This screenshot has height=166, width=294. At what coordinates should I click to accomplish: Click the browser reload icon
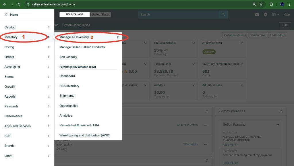click(19, 4)
